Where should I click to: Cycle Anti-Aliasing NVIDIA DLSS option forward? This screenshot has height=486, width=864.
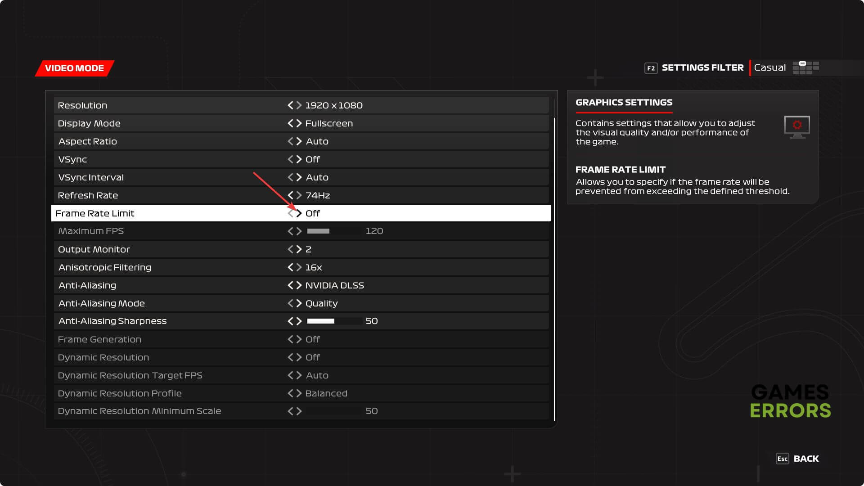pos(299,285)
